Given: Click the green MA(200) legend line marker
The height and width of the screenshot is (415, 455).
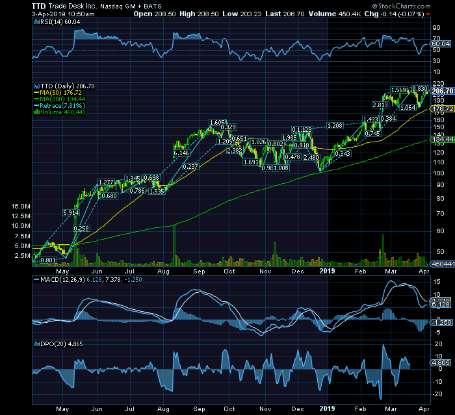Looking at the screenshot, I should point(36,99).
